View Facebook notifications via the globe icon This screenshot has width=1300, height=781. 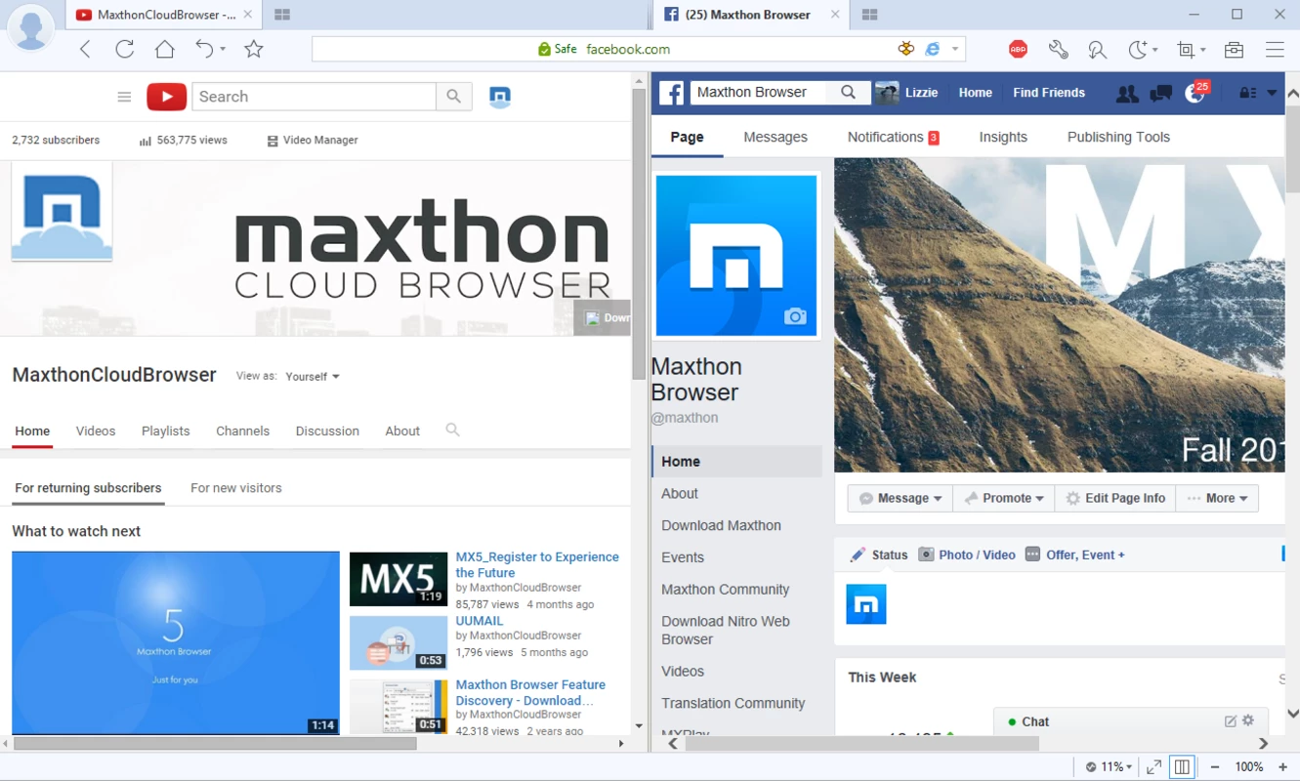click(x=1194, y=93)
